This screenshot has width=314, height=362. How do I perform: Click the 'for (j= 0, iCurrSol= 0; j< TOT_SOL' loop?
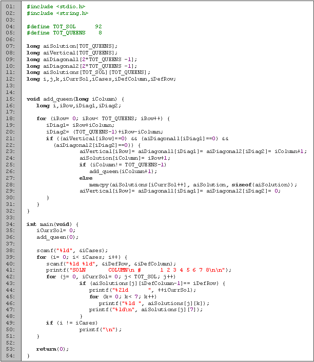coord(111,277)
